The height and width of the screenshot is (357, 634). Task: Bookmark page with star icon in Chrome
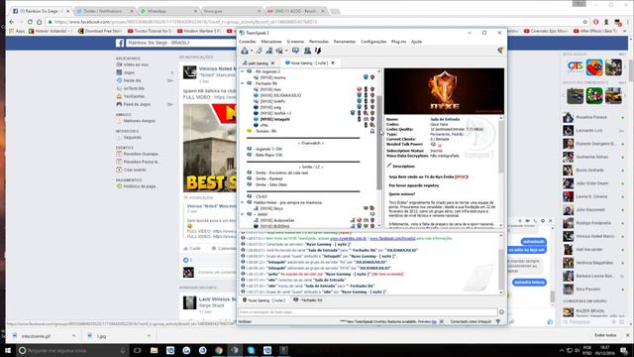click(584, 22)
